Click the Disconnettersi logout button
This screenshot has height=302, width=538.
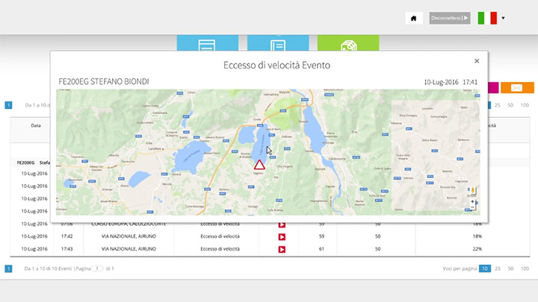coord(450,18)
